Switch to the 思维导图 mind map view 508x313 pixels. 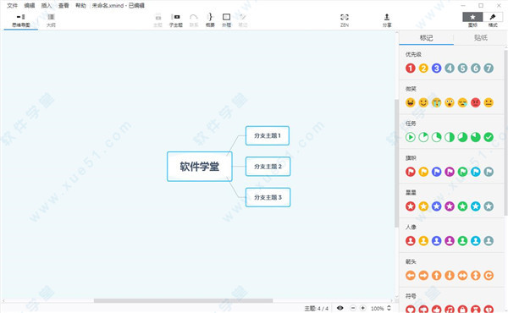pos(20,20)
